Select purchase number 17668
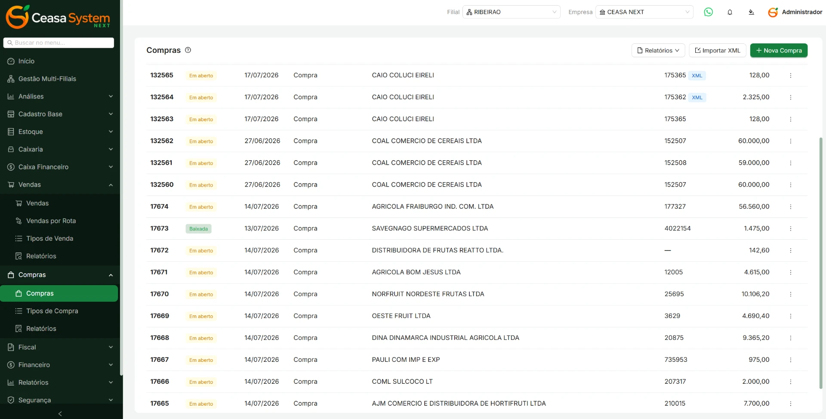The height and width of the screenshot is (419, 826). click(x=160, y=338)
